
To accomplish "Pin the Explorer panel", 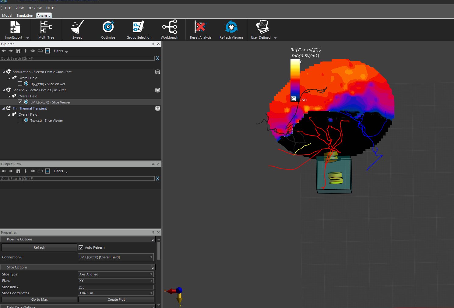I will coord(153,44).
